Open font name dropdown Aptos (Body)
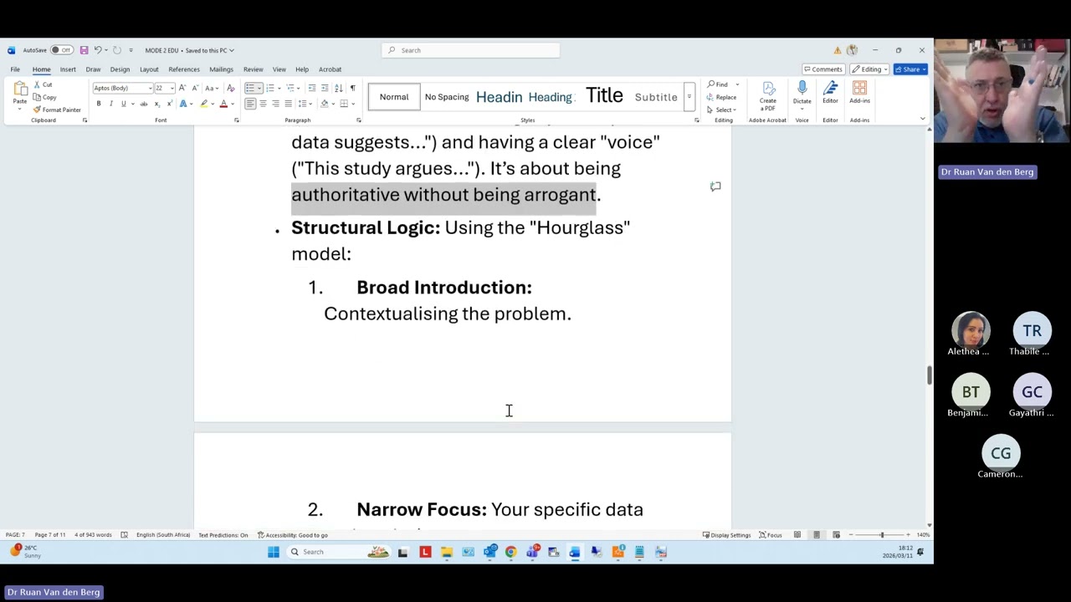The width and height of the screenshot is (1071, 602). coord(151,88)
